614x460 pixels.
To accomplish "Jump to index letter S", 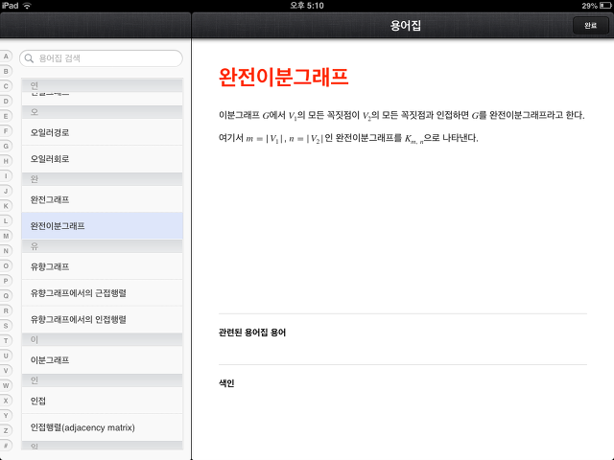I will click(x=6, y=326).
